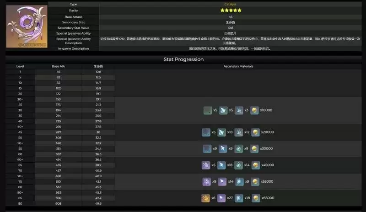
Task: Click the Base Atk column header
Action: tap(59, 66)
